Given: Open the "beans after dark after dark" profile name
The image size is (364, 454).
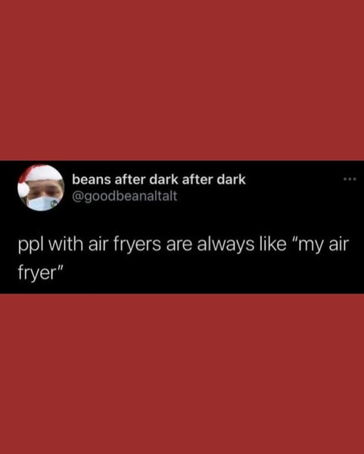Looking at the screenshot, I should [x=159, y=179].
